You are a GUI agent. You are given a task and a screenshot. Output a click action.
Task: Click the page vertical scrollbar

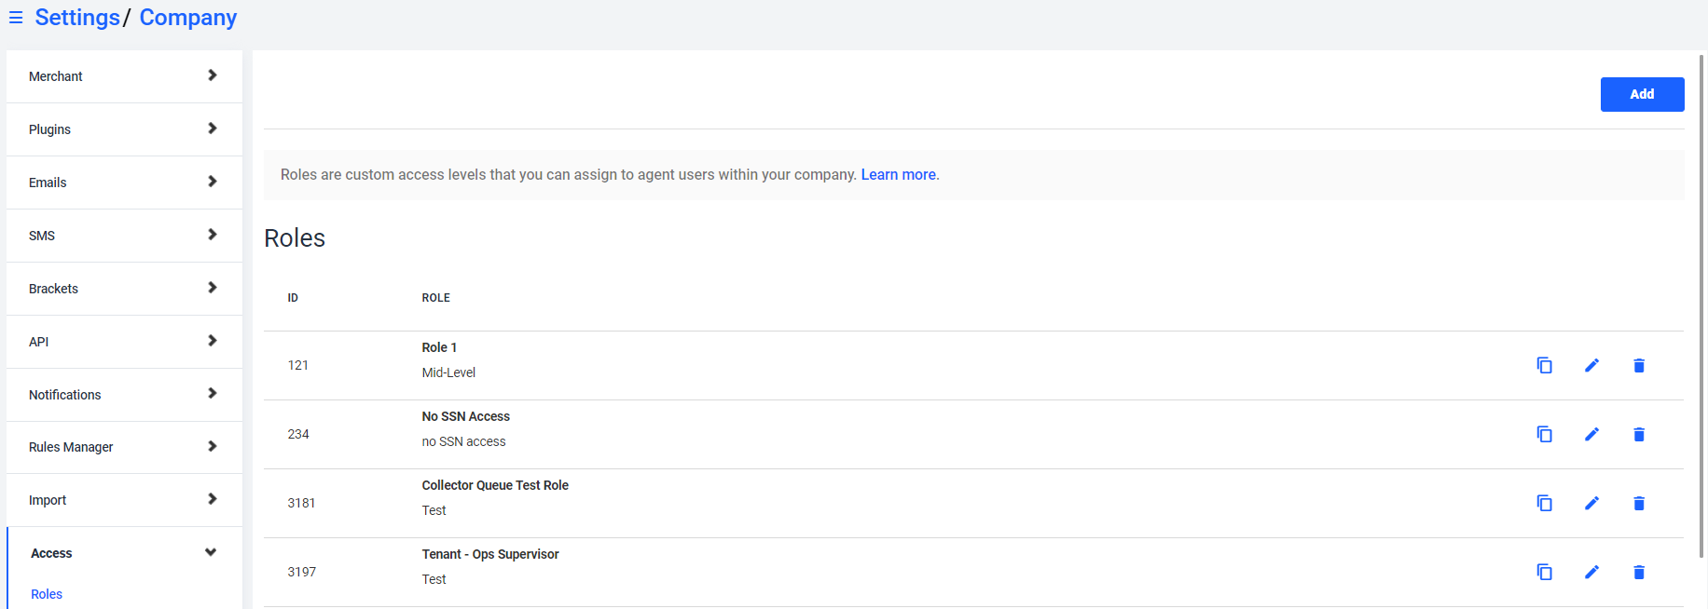1701,305
